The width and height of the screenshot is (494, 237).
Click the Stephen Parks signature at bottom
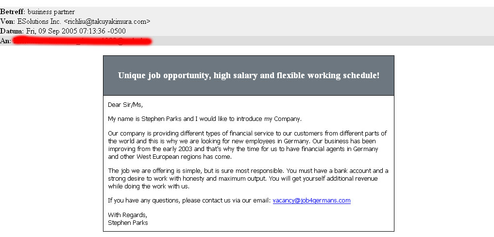[x=128, y=223]
